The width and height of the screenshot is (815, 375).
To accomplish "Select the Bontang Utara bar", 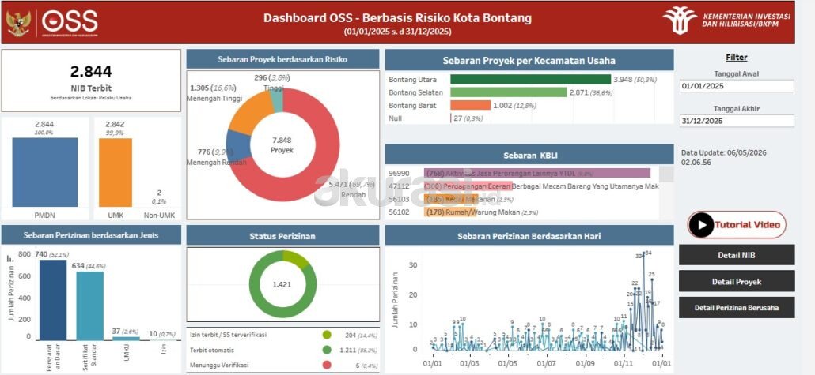I will [530, 80].
